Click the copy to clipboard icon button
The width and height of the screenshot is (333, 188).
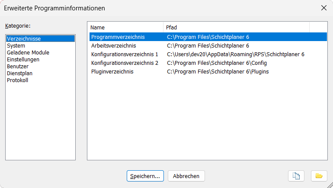pos(296,176)
